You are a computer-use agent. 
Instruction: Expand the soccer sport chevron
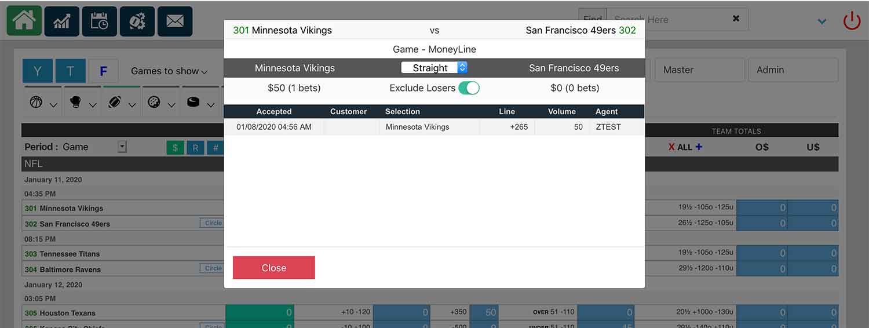point(171,105)
